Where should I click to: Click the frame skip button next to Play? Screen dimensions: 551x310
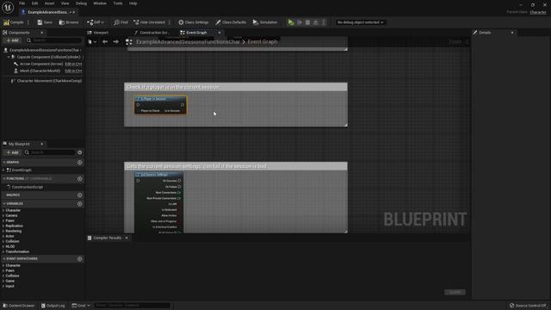coord(300,22)
